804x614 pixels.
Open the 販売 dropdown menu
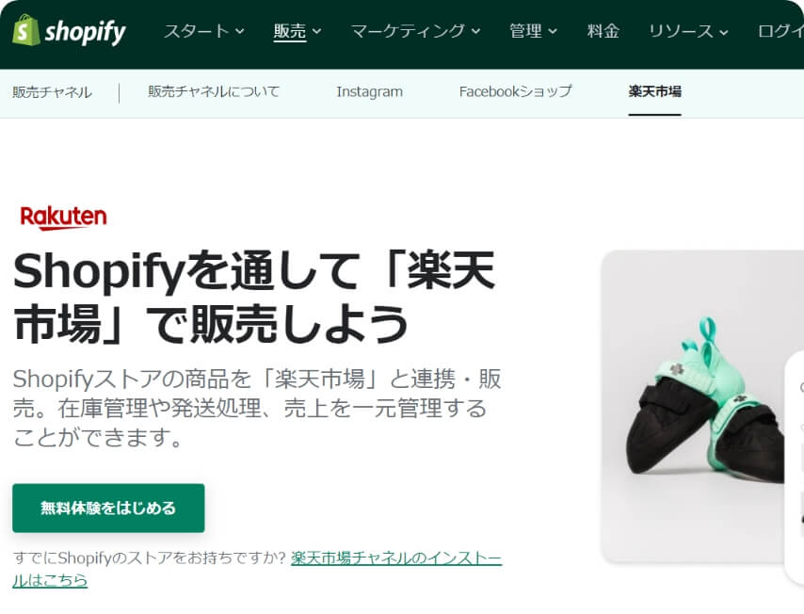coord(297,32)
